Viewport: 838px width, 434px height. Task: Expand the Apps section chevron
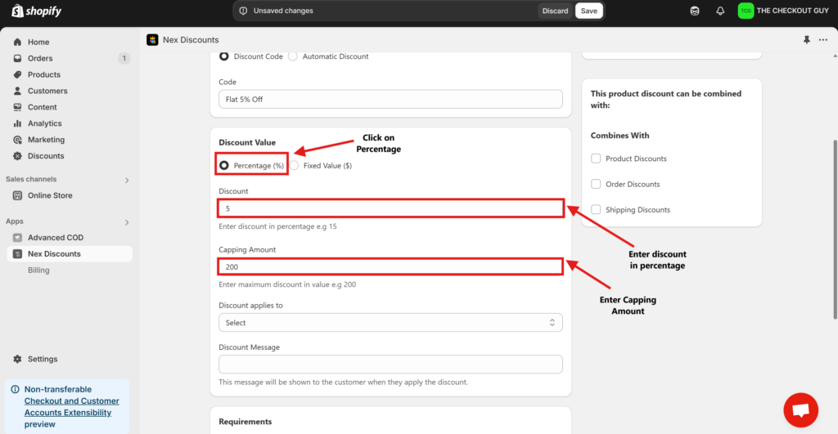click(x=126, y=222)
